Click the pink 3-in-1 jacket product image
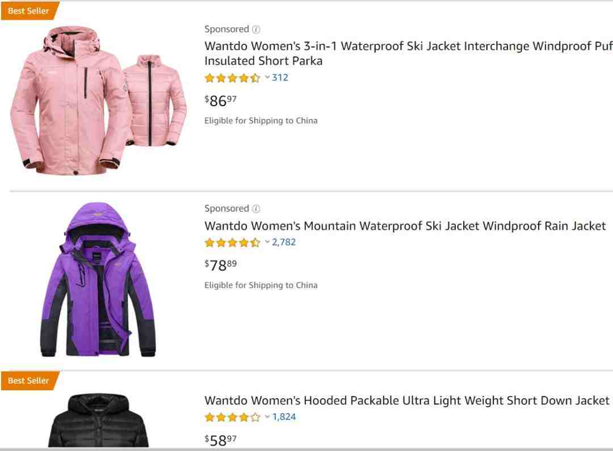Screen dimensions: 613x451 click(x=98, y=100)
